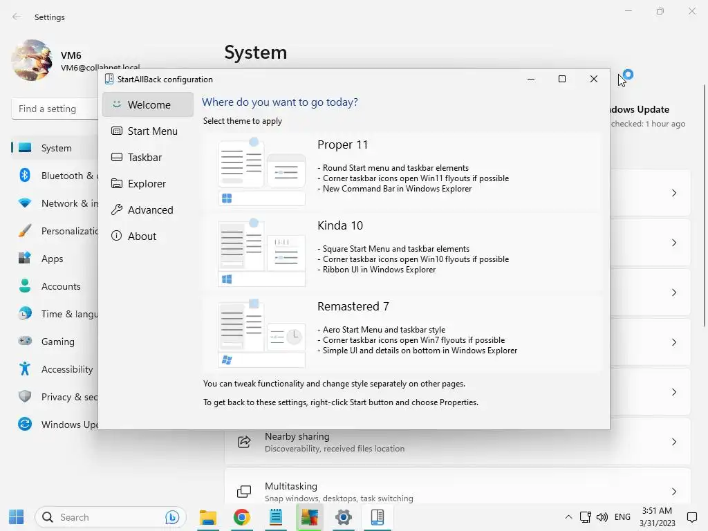Click the ENG language indicator

[622, 517]
